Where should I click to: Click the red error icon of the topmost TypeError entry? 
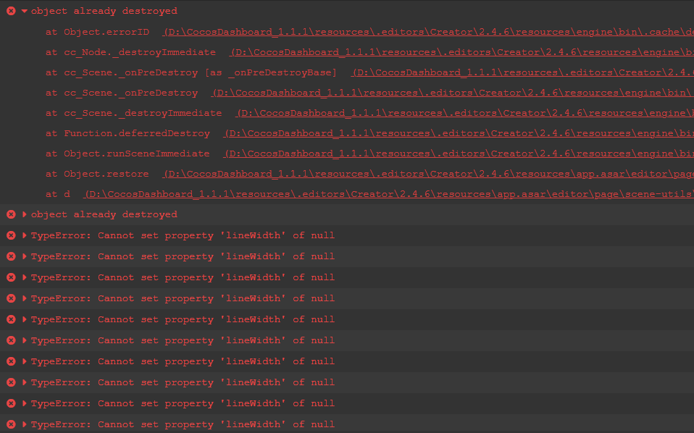(x=11, y=235)
